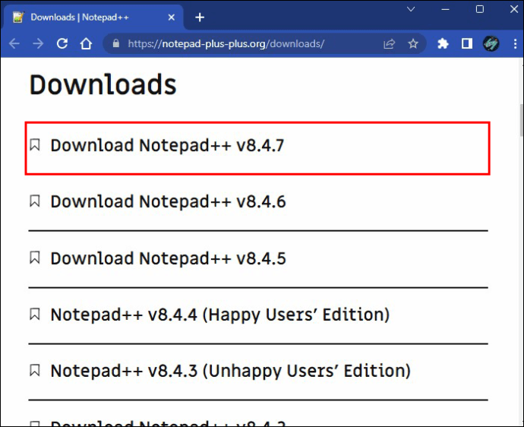Viewport: 524px width, 427px height.
Task: Open Chrome three-dot menu
Action: (515, 43)
